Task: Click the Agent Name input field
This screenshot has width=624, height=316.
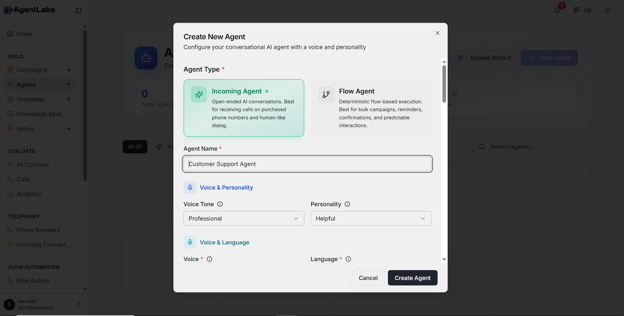Action: pos(307,164)
